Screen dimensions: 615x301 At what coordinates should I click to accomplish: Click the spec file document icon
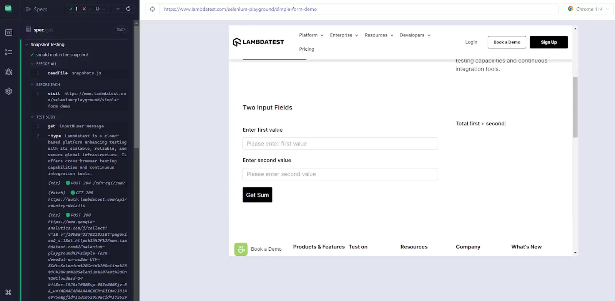(x=28, y=30)
